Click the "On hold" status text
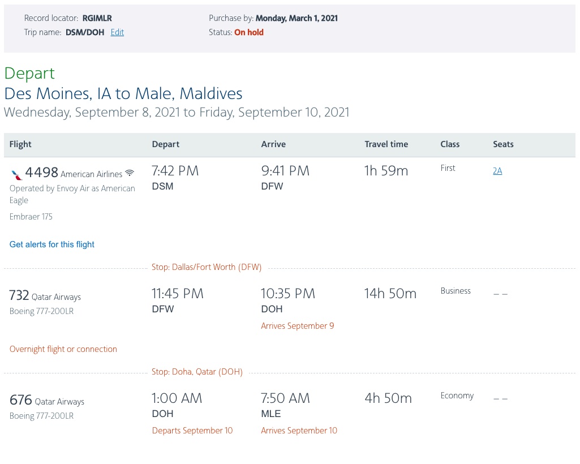This screenshot has height=464, width=580. coord(249,32)
